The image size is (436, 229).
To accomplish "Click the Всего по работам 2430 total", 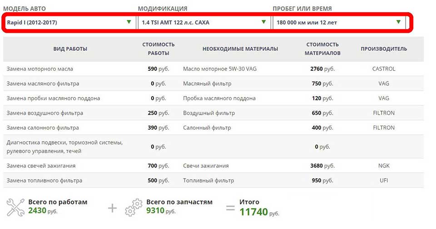I will [x=57, y=206].
